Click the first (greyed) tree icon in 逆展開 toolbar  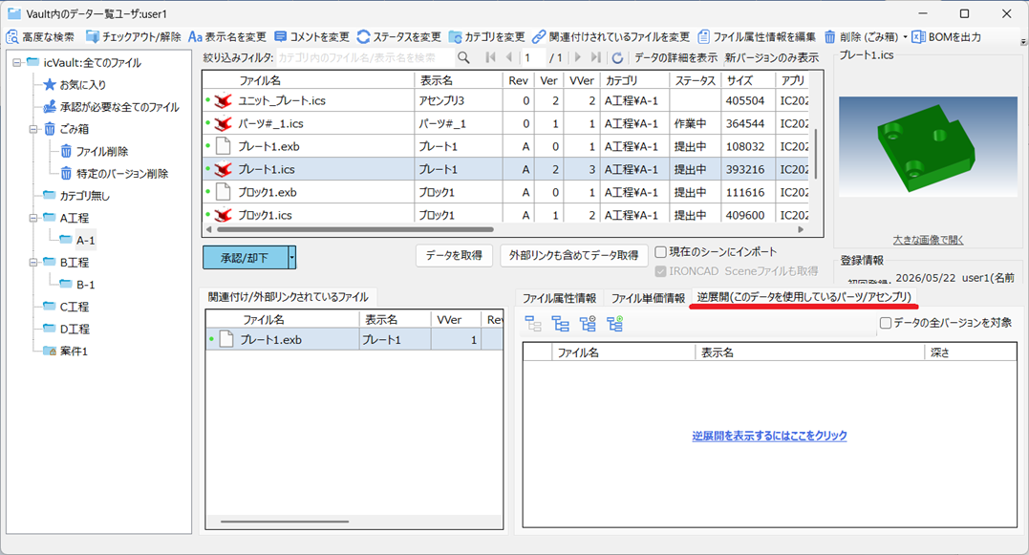(533, 324)
